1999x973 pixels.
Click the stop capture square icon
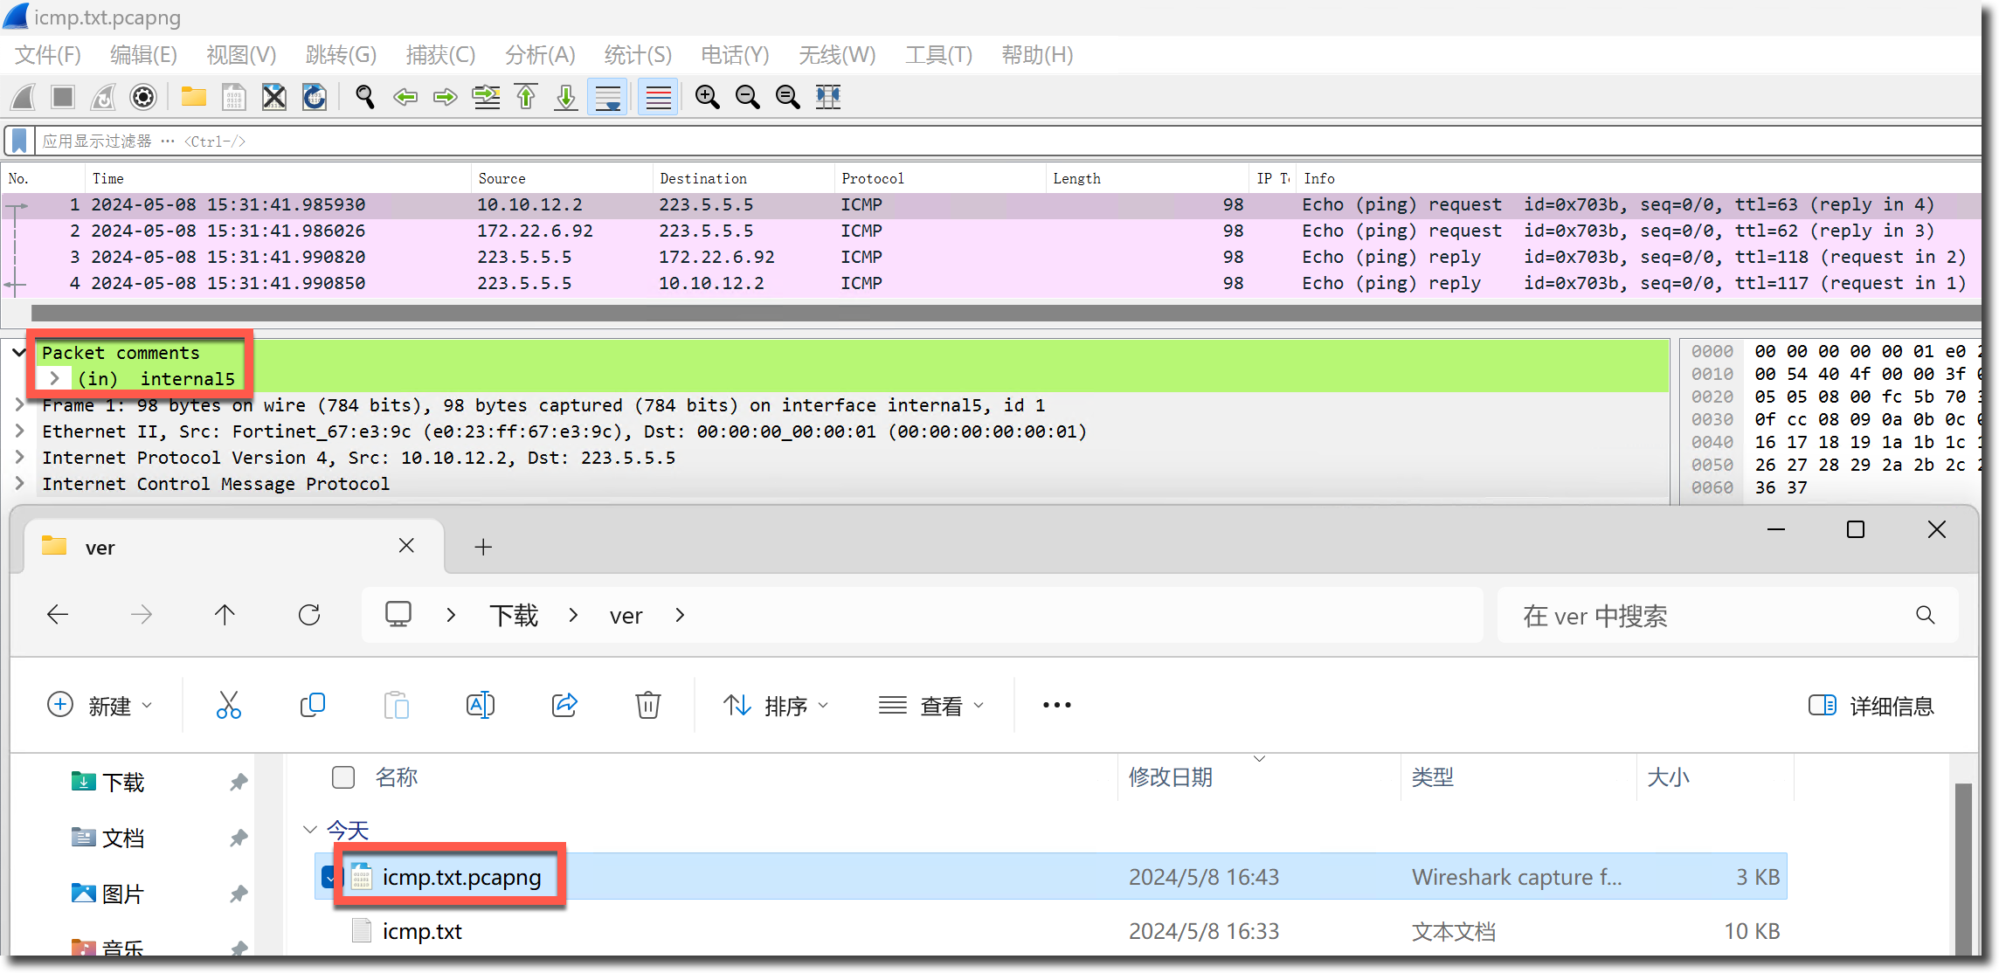click(x=63, y=97)
